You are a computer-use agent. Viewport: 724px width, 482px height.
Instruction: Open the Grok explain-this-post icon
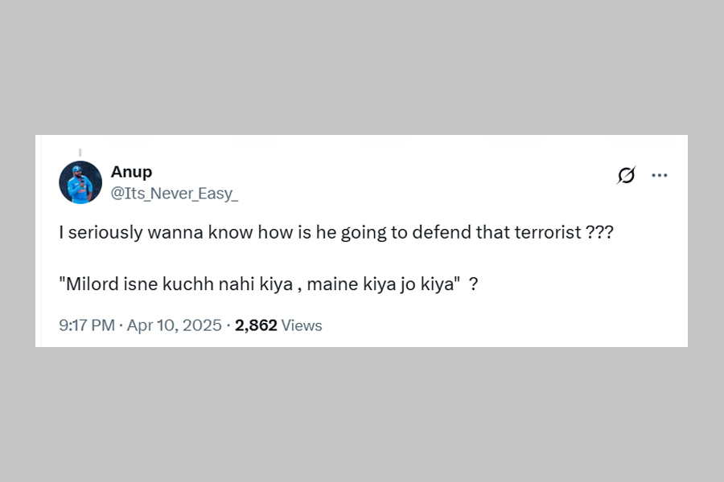click(x=626, y=175)
